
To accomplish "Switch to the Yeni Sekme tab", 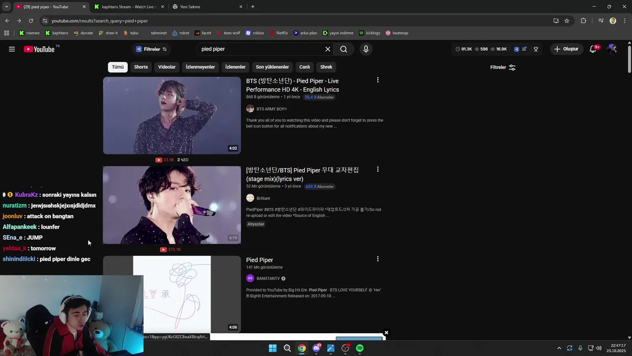I will (x=207, y=7).
